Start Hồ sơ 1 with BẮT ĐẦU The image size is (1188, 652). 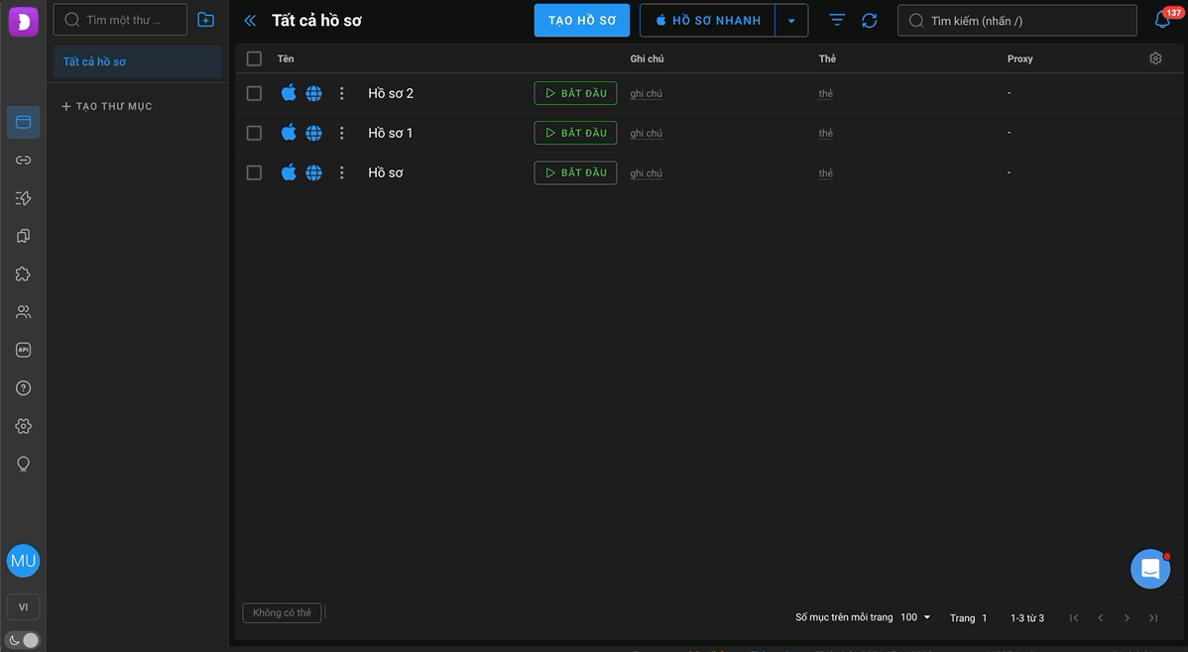coord(576,133)
